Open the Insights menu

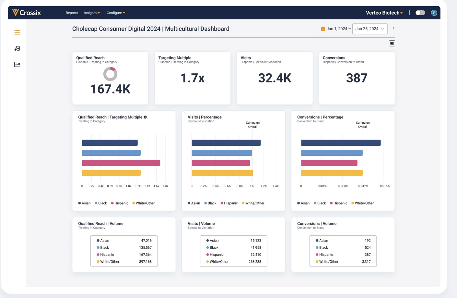[x=92, y=13]
